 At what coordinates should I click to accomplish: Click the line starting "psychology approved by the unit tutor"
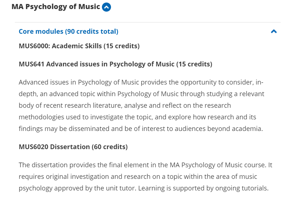[143, 188]
